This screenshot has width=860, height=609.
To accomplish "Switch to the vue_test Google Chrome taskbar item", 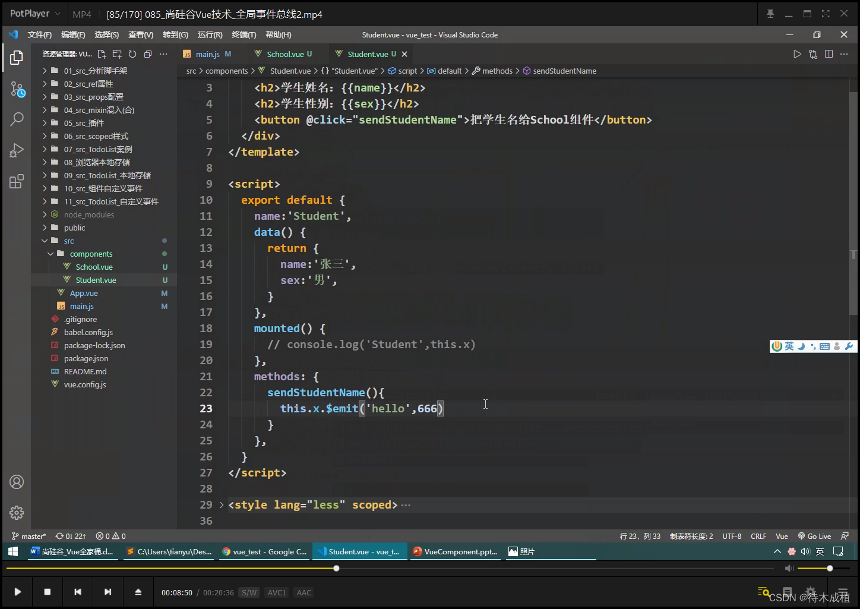I will (264, 551).
